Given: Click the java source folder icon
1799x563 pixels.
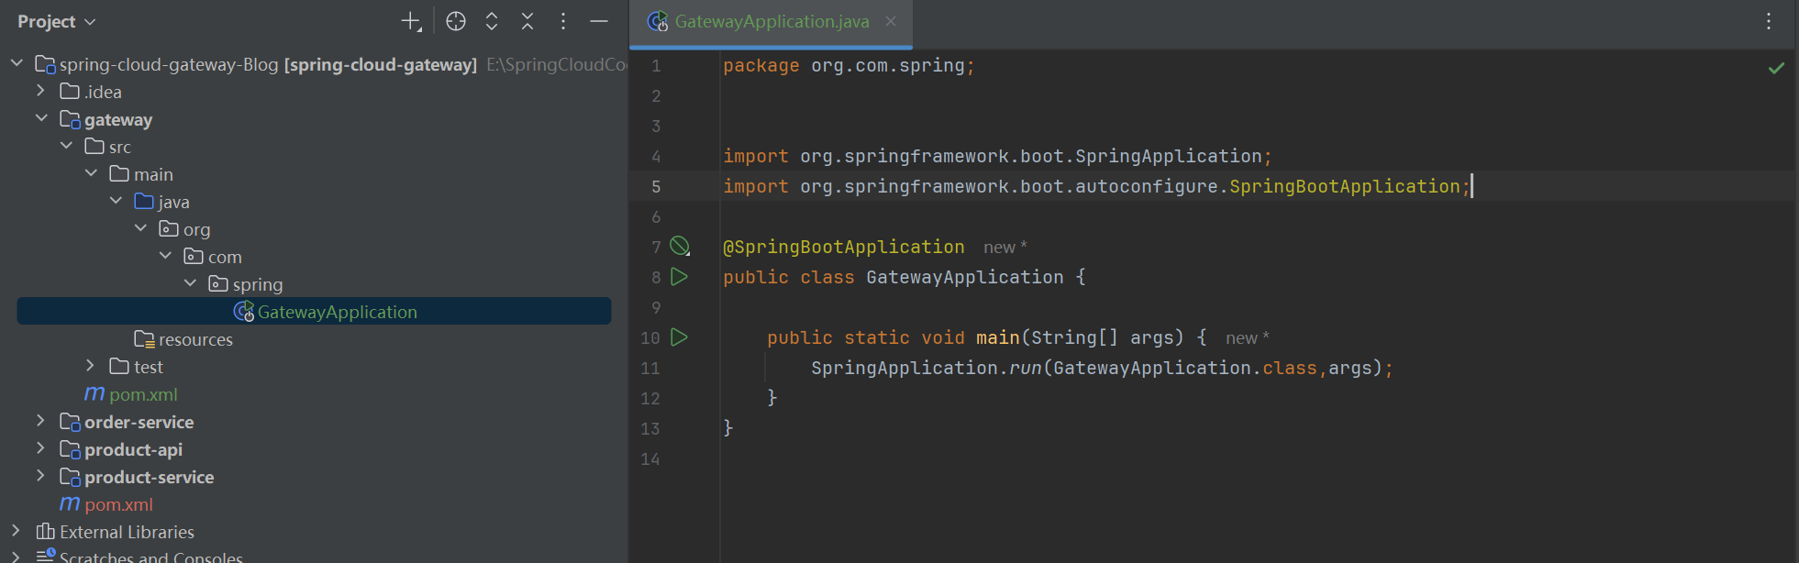Looking at the screenshot, I should coord(144,201).
